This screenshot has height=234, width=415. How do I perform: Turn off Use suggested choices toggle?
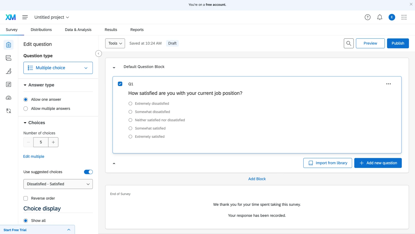click(x=88, y=172)
